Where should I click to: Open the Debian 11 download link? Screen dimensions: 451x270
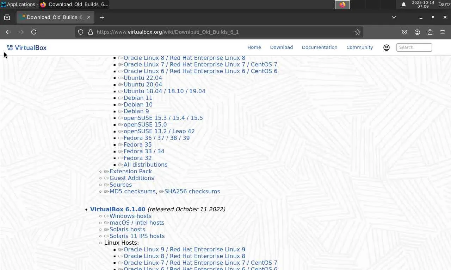pos(138,98)
